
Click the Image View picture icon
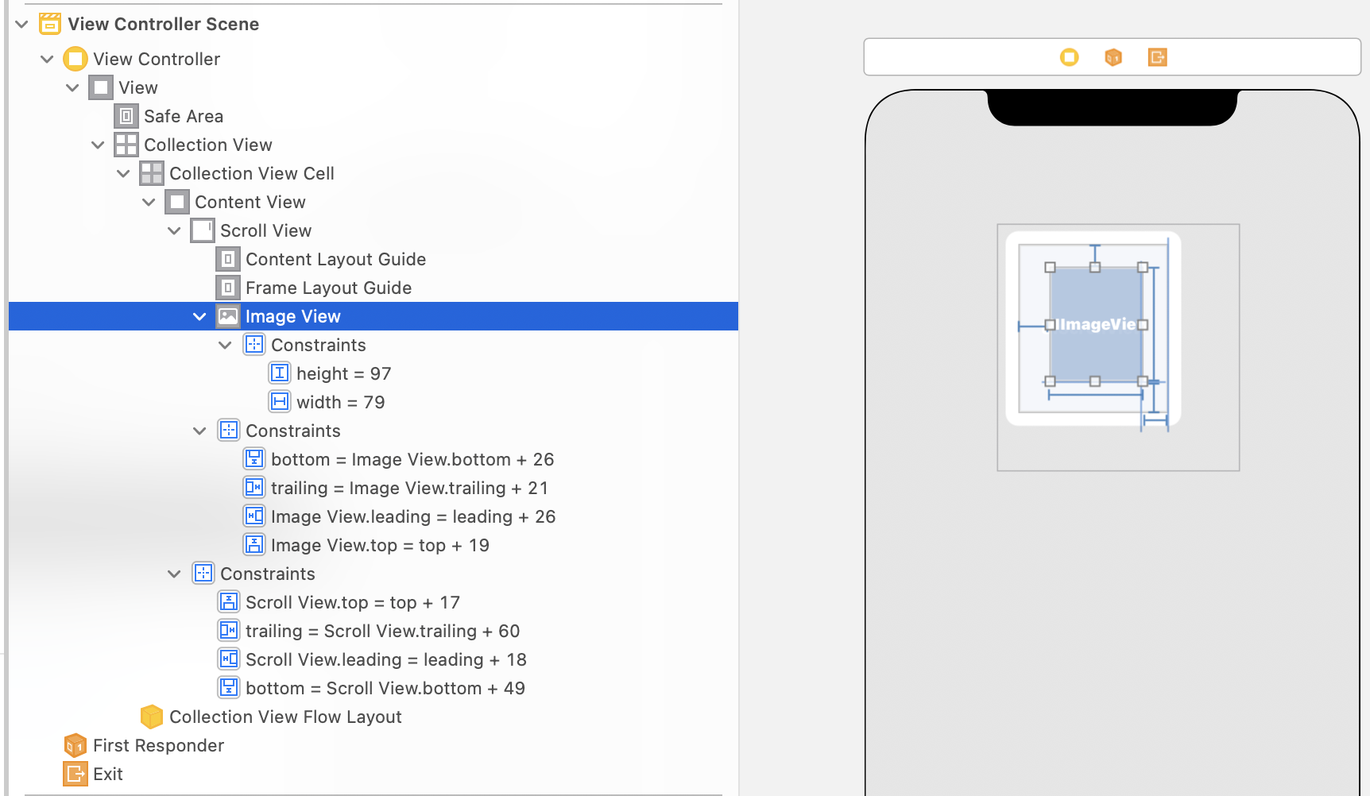[228, 316]
